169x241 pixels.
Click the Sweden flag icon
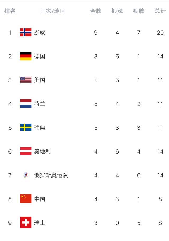coord(26,127)
